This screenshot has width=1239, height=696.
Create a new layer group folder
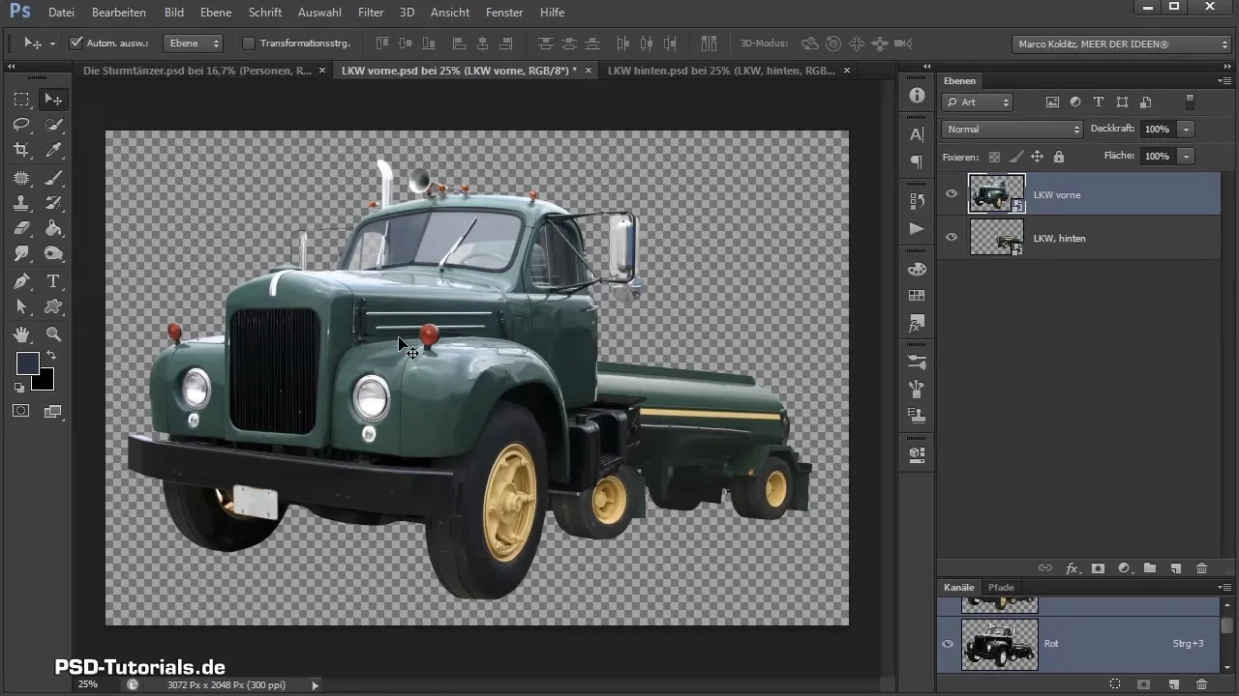pos(1150,568)
